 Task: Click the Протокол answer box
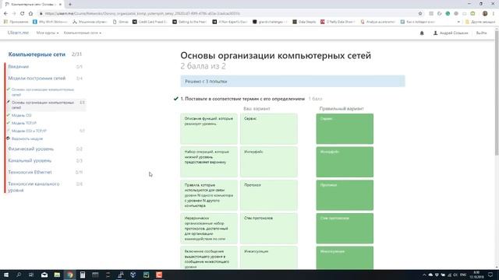[269, 195]
